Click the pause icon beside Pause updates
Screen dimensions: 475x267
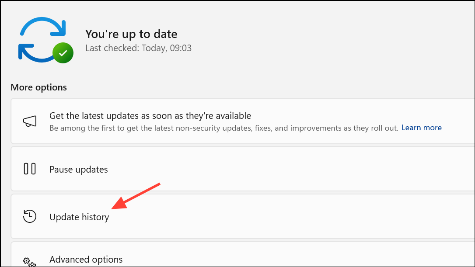pyautogui.click(x=29, y=169)
